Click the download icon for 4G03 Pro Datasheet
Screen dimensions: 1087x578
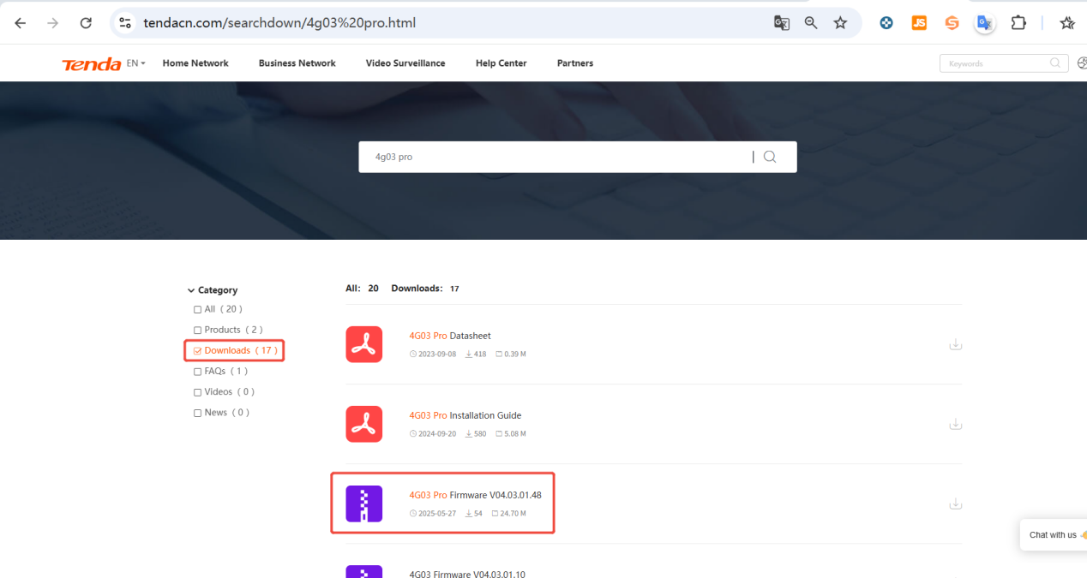[x=955, y=344]
